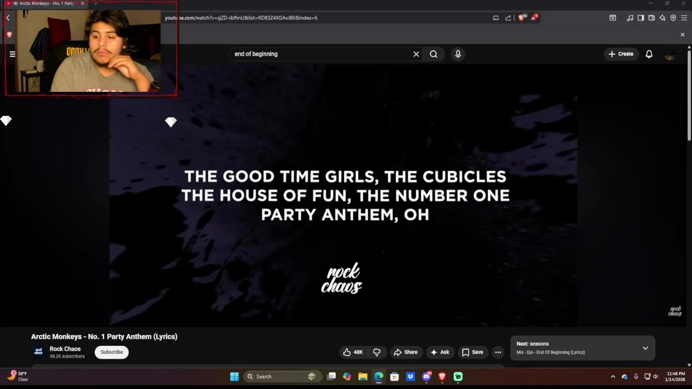The width and height of the screenshot is (692, 389).
Task: Open Rock Chaos channel name link
Action: 65,349
